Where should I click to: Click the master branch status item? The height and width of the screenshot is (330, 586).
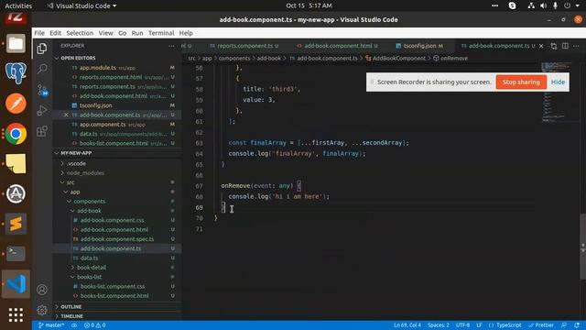51,325
